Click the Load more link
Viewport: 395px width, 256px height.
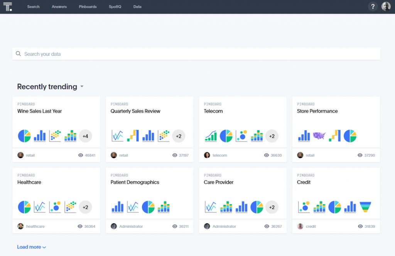(31, 247)
